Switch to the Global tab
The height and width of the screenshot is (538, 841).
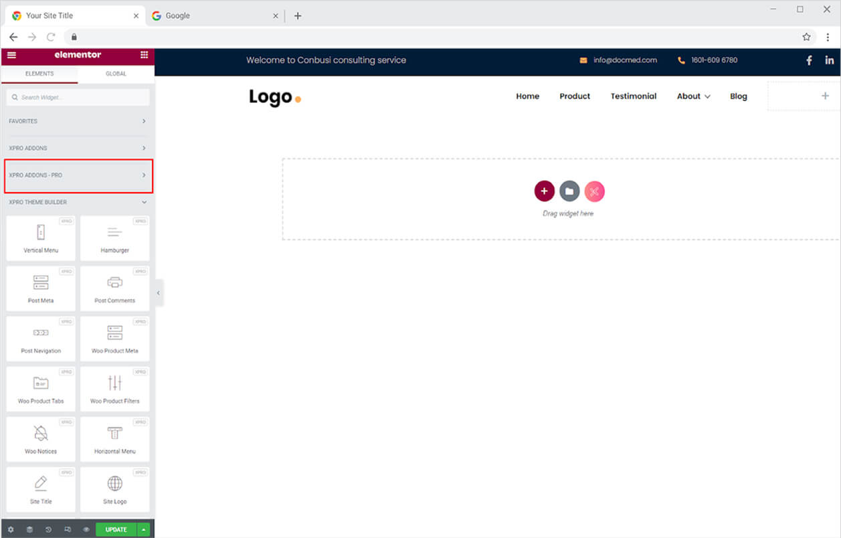pos(116,74)
